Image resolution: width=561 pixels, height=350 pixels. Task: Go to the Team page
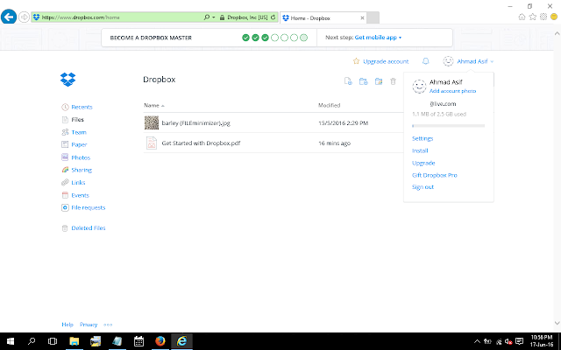point(79,132)
